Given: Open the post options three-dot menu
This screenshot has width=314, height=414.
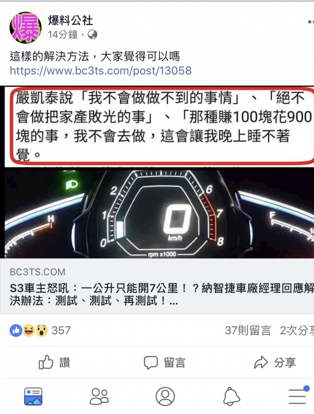Looking at the screenshot, I should (x=311, y=22).
